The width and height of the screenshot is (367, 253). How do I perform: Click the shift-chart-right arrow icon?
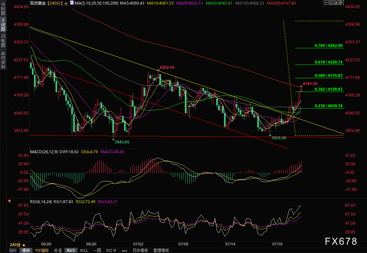(x=342, y=3)
